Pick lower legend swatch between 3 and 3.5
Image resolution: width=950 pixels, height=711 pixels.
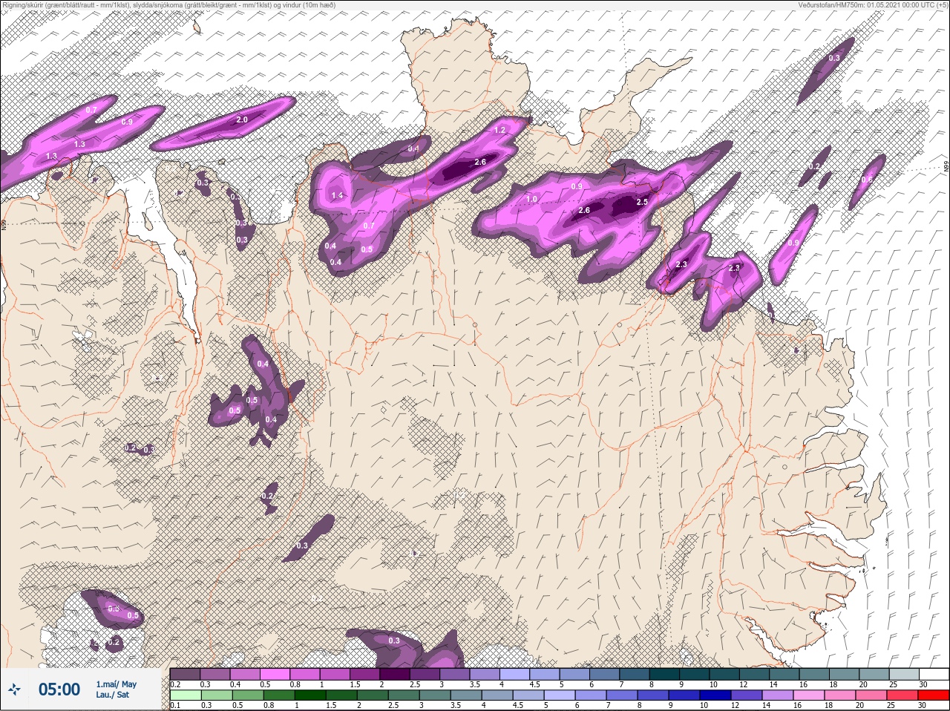[x=435, y=695]
